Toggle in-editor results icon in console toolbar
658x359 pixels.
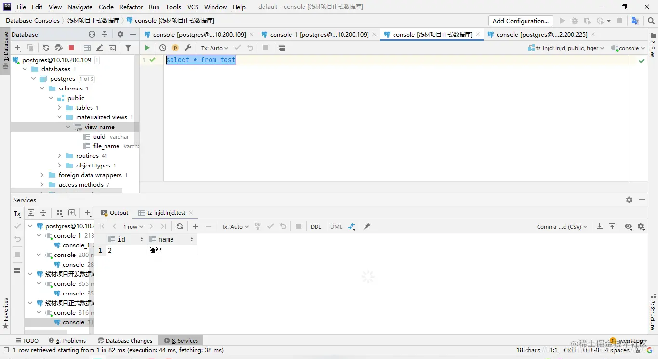click(282, 48)
